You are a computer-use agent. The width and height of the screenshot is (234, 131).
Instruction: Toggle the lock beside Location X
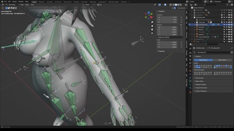[181, 17]
